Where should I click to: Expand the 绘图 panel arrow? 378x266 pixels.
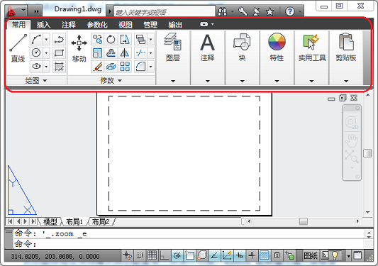[x=45, y=81]
